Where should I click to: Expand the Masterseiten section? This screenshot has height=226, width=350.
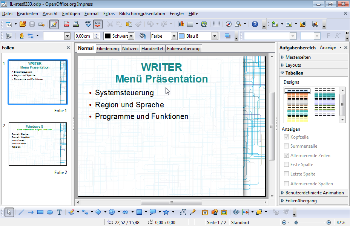click(x=313, y=57)
